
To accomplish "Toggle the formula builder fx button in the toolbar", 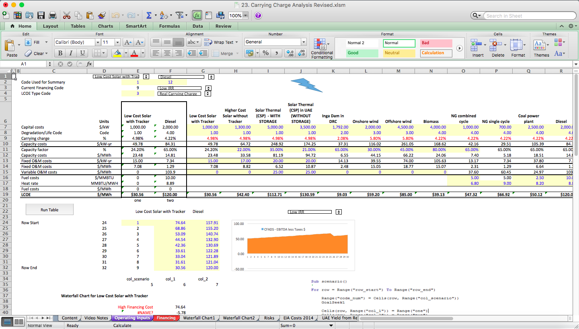I will [197, 15].
